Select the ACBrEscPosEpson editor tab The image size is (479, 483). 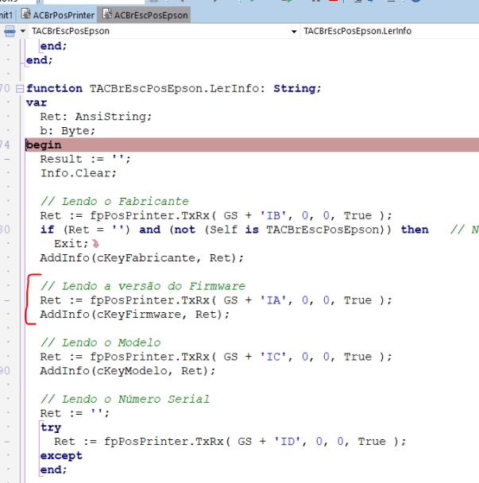click(144, 15)
